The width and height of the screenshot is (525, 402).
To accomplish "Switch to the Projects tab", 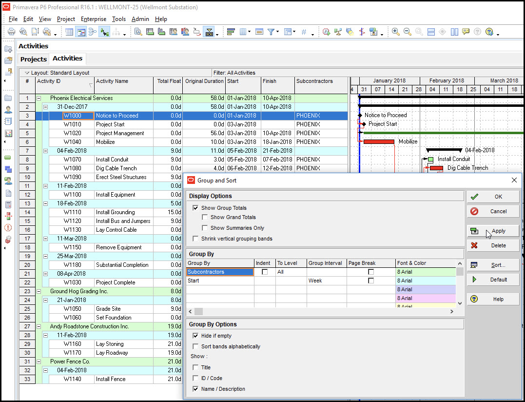I will pos(33,59).
